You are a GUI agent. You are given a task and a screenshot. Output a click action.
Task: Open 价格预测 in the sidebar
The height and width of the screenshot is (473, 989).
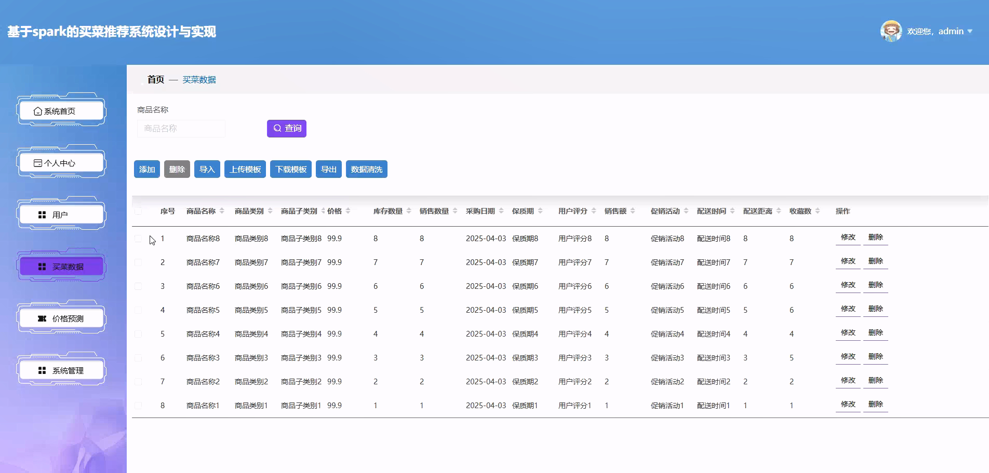61,318
